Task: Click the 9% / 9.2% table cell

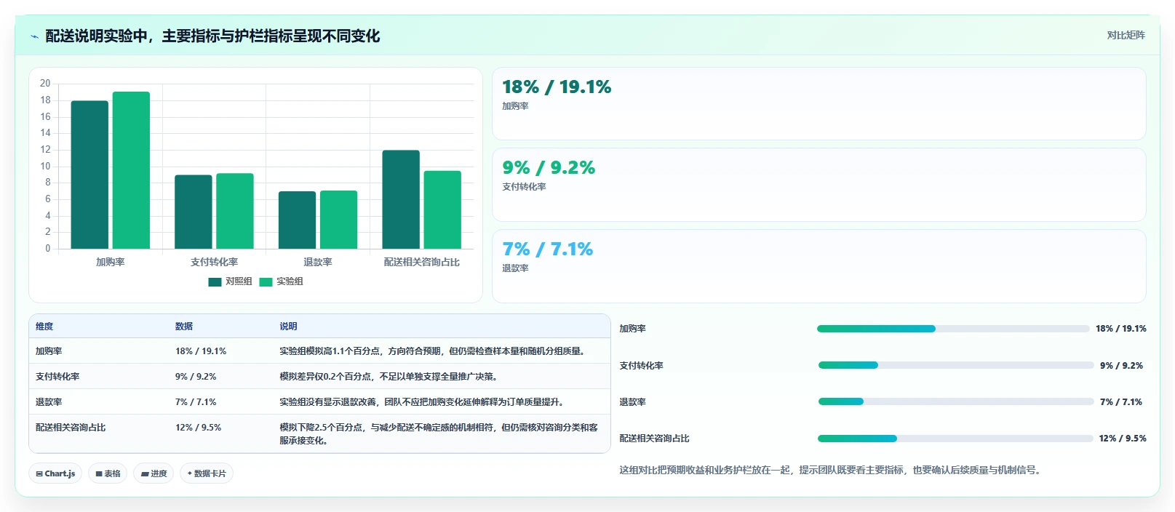Action: point(196,377)
